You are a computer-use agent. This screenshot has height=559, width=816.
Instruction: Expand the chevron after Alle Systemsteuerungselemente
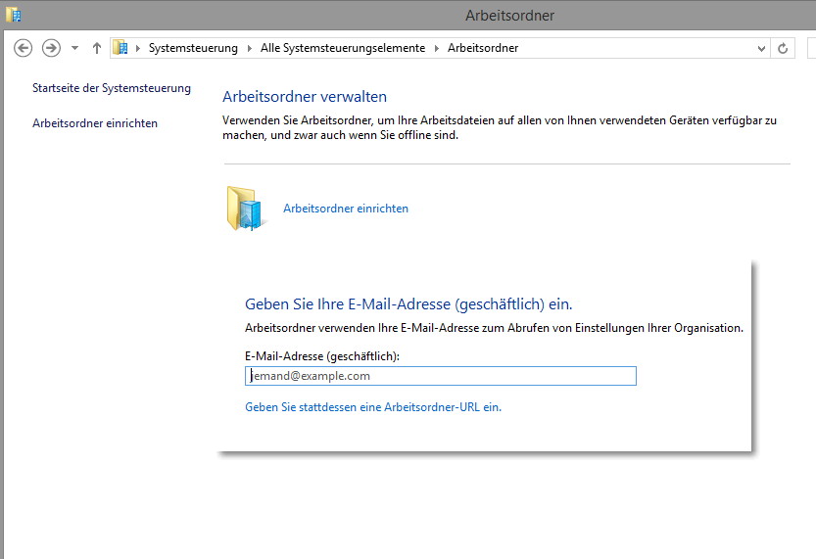[437, 48]
